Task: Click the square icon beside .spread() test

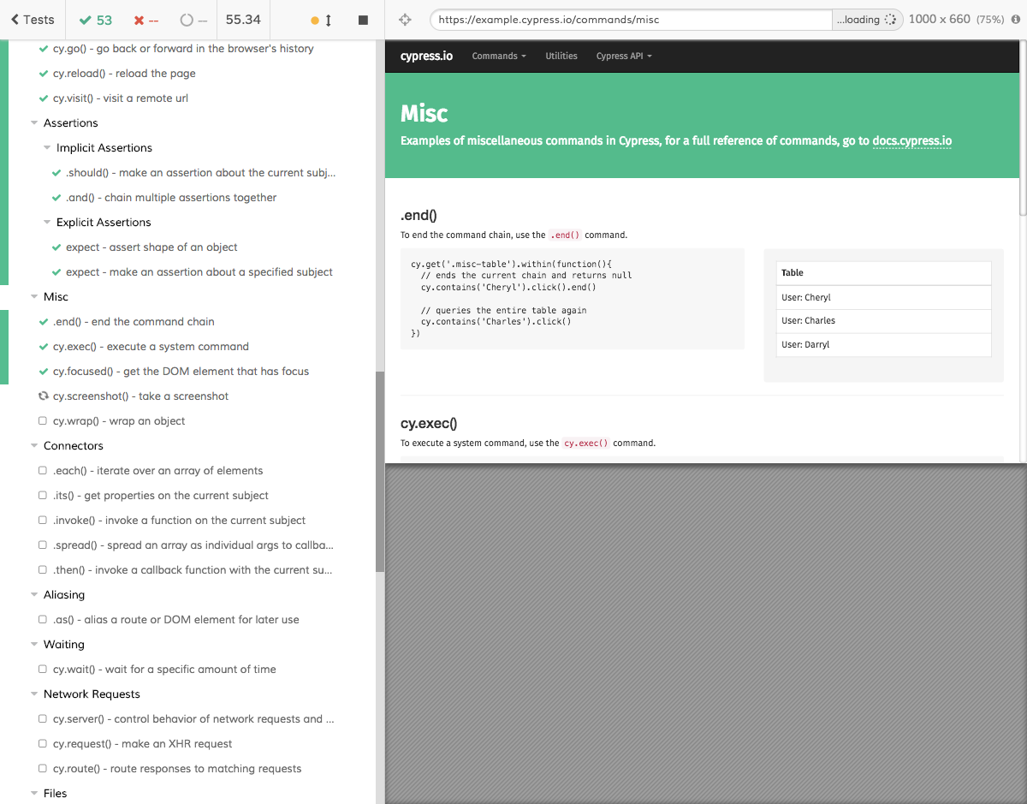Action: [43, 545]
